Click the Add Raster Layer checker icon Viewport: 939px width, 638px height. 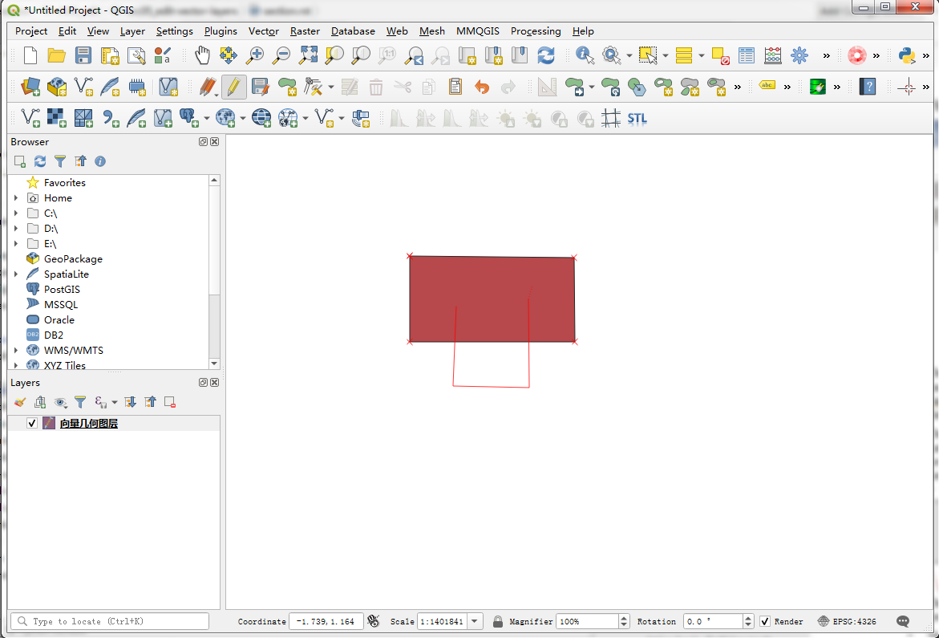(x=57, y=118)
